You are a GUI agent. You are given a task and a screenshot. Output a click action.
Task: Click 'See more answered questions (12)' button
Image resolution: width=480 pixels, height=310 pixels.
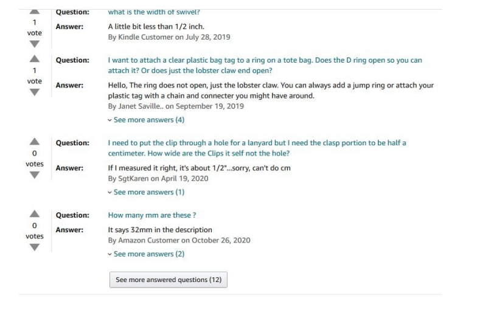tap(168, 280)
